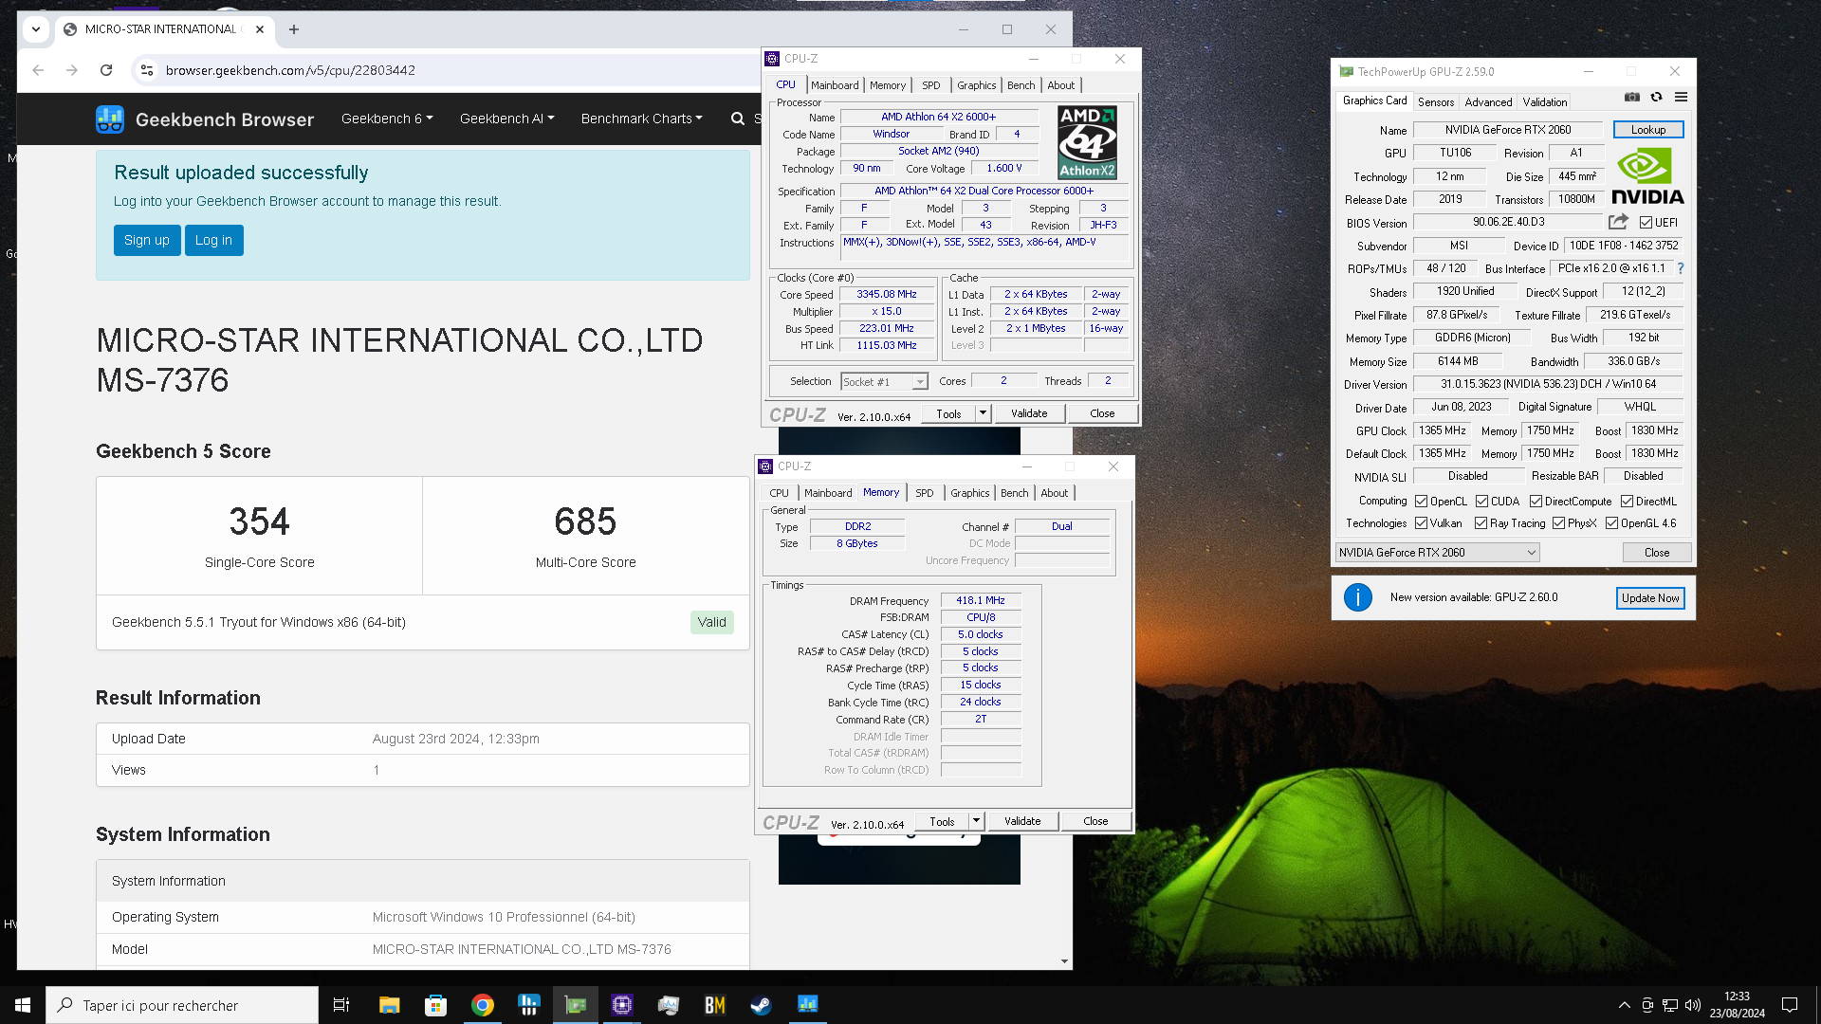Toggle the UEFI checkbox in GPU-Z
Viewport: 1821px width, 1024px height.
click(x=1646, y=222)
